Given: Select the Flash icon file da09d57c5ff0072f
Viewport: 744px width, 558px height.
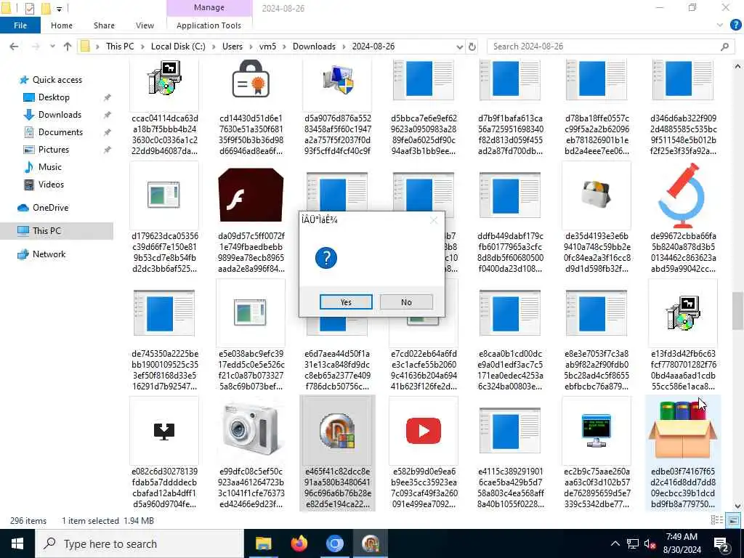Looking at the screenshot, I should 251,218.
